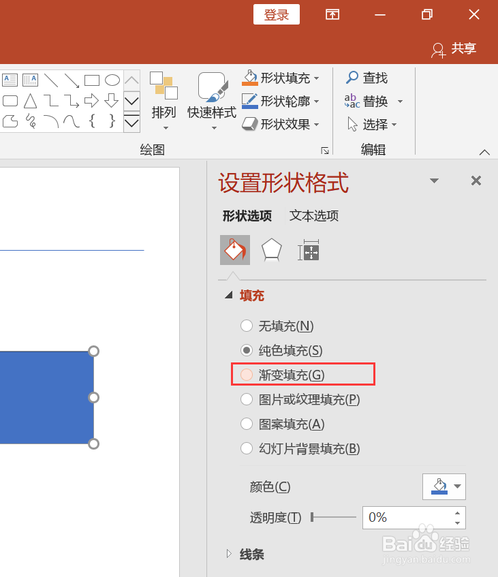This screenshot has height=577, width=498.
Task: Select the rounded rectangle shape
Action: coord(10,101)
